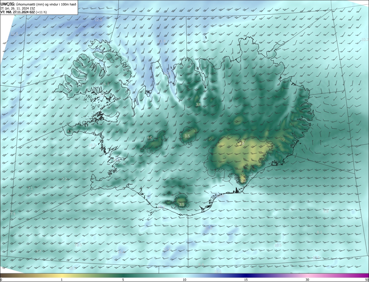Click the 9.8 value label over the sea

(326, 211)
